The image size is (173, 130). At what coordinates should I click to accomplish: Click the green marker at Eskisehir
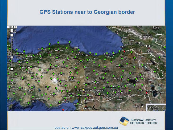(31, 67)
